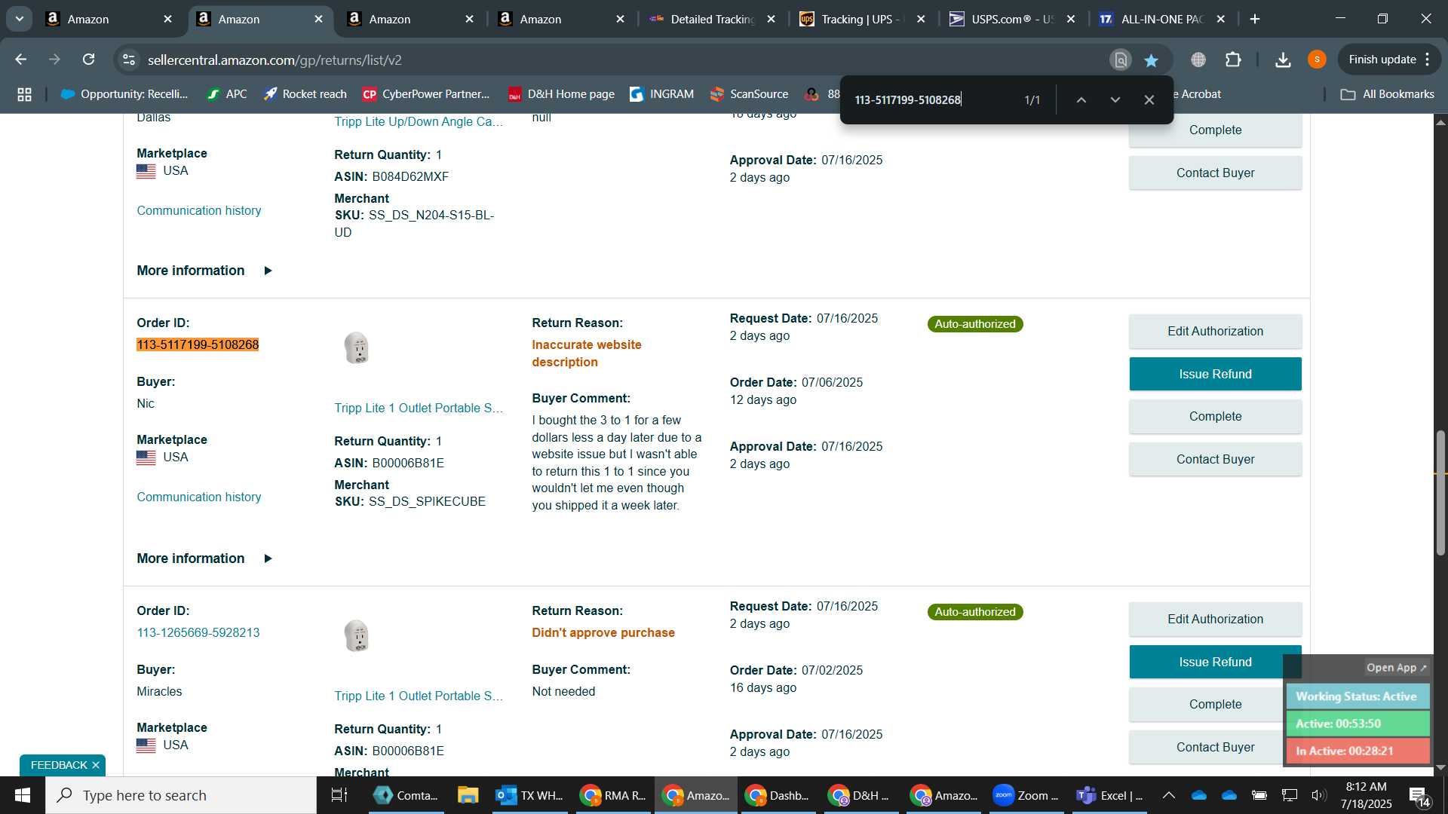Open the bookmarks apps grid icon

tap(24, 94)
